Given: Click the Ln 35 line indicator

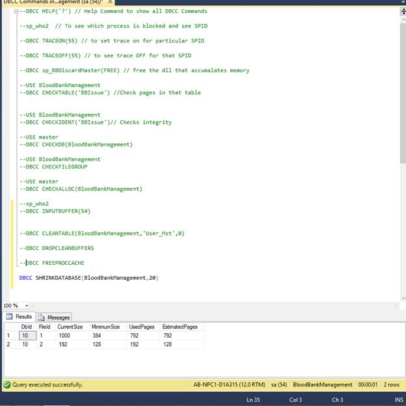Looking at the screenshot, I should coord(253,399).
